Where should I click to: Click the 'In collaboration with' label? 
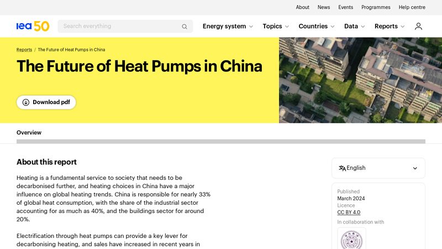(361, 222)
